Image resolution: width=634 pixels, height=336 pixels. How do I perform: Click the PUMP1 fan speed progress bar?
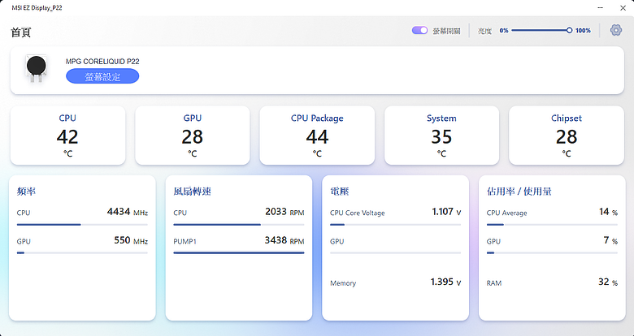238,252
